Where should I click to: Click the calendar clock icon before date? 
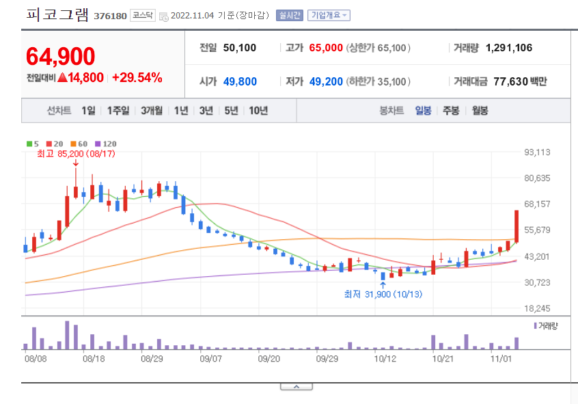(x=164, y=16)
